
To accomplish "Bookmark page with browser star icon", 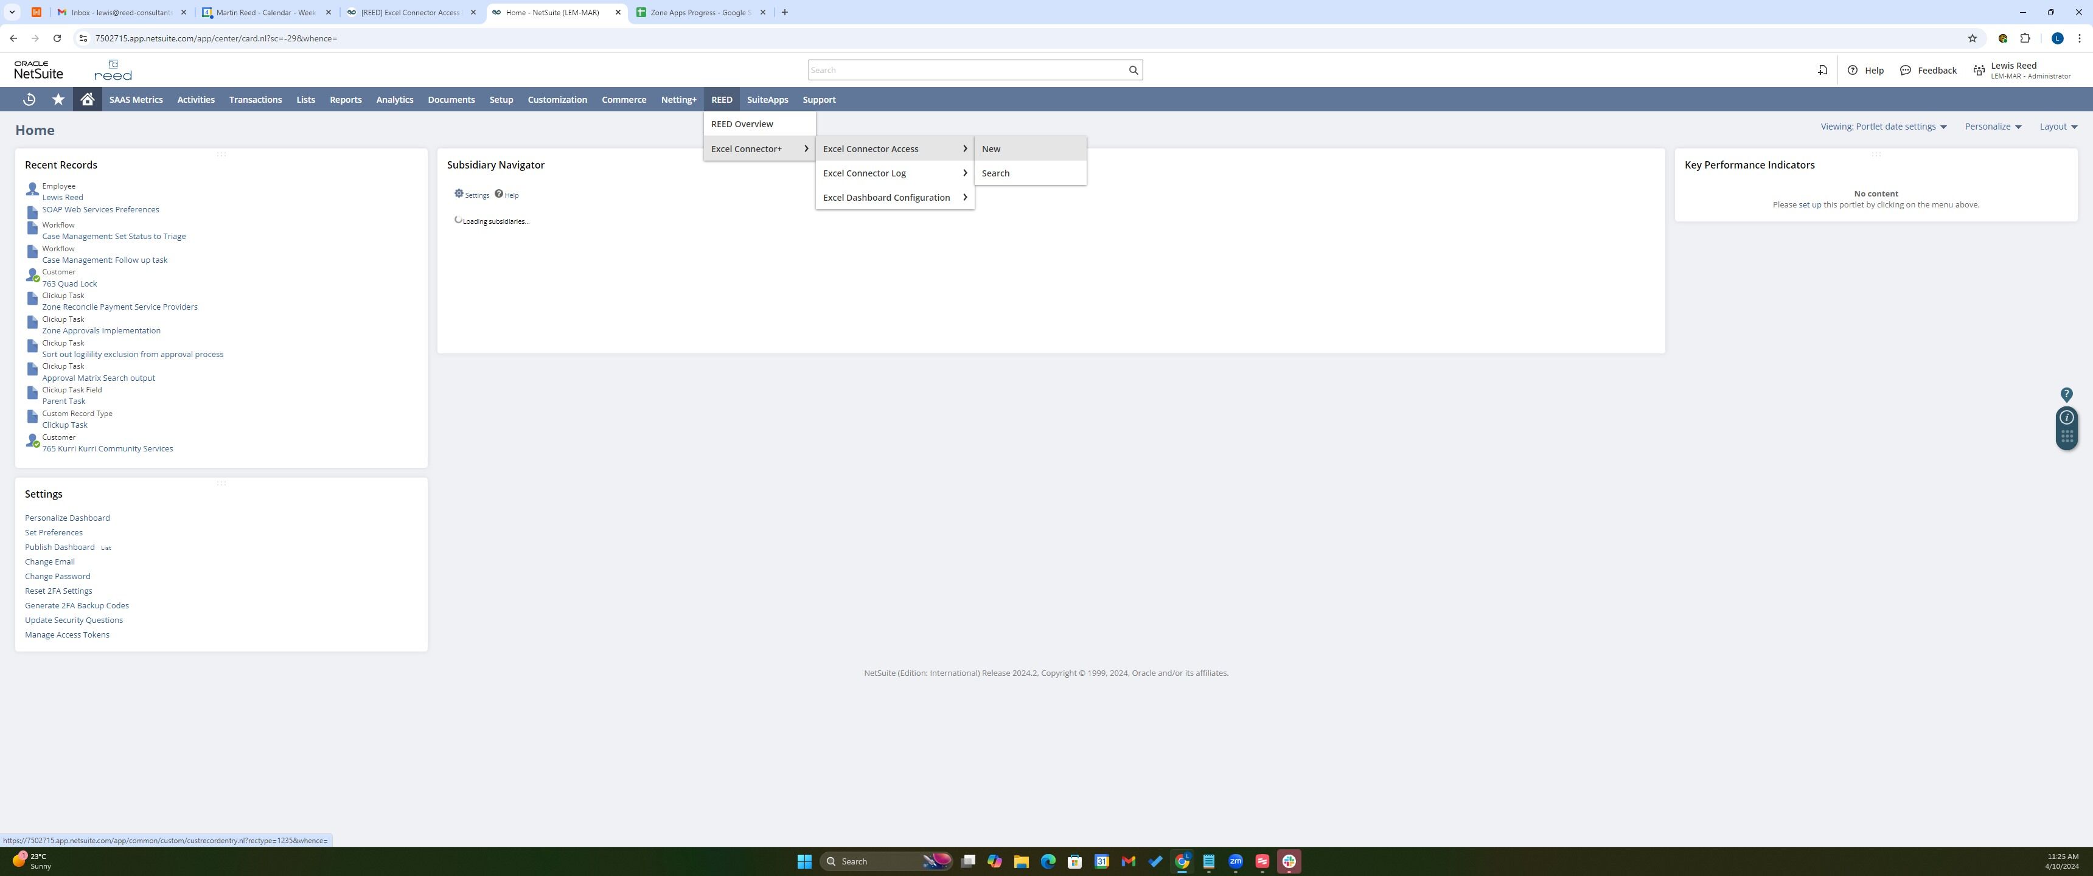I will [x=1971, y=38].
